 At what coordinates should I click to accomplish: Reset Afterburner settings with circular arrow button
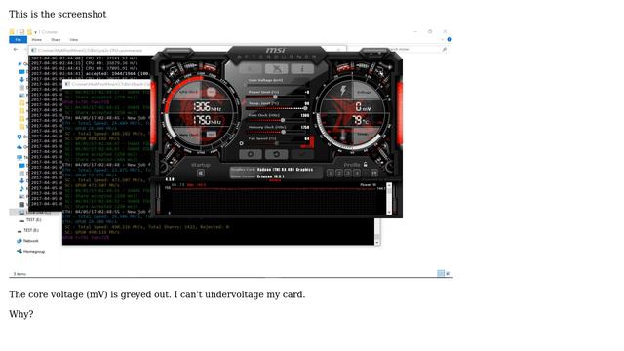(277, 154)
